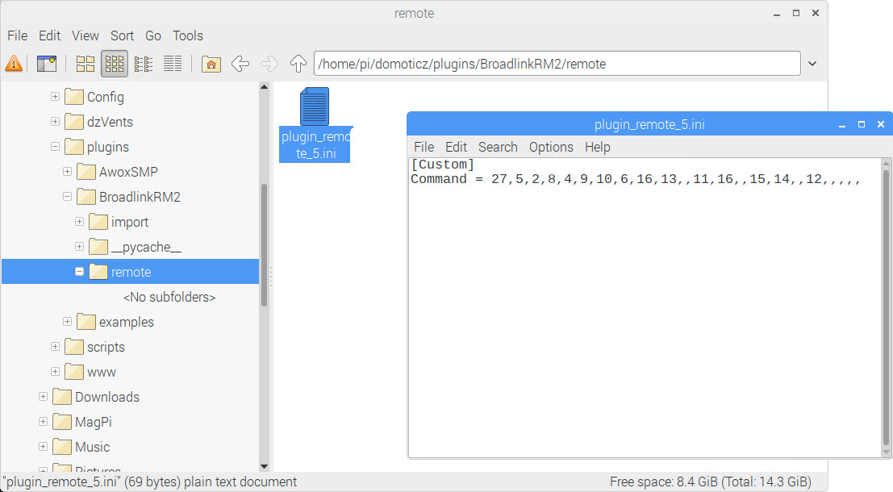The width and height of the screenshot is (893, 492).
Task: Select BroadlinkRM2 folder in tree
Action: pos(140,197)
